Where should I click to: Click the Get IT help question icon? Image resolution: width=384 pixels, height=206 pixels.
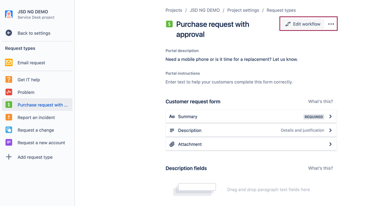pyautogui.click(x=9, y=79)
